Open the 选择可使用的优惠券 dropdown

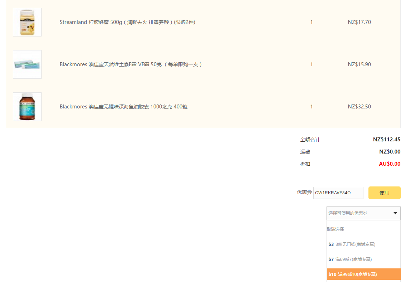pos(363,213)
